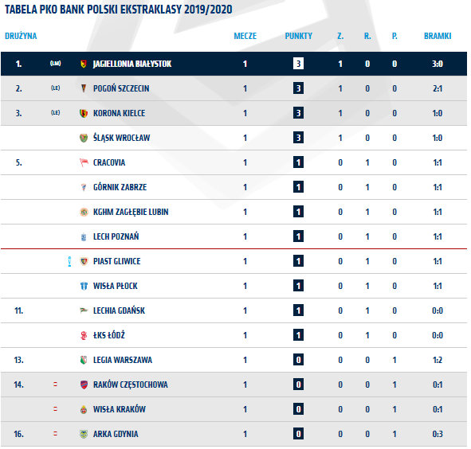Image resolution: width=471 pixels, height=449 pixels.
Task: Open the Górnik Zabrze team link
Action: 120,187
